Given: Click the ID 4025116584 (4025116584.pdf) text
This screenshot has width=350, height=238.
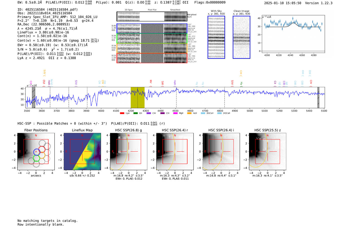Looking at the screenshot, I should 47,9.
